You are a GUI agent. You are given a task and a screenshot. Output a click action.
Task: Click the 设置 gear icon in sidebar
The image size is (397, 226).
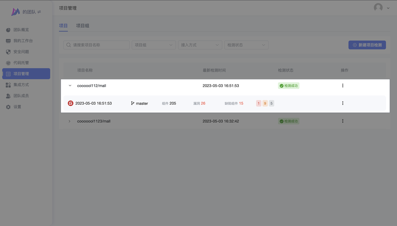tap(8, 107)
